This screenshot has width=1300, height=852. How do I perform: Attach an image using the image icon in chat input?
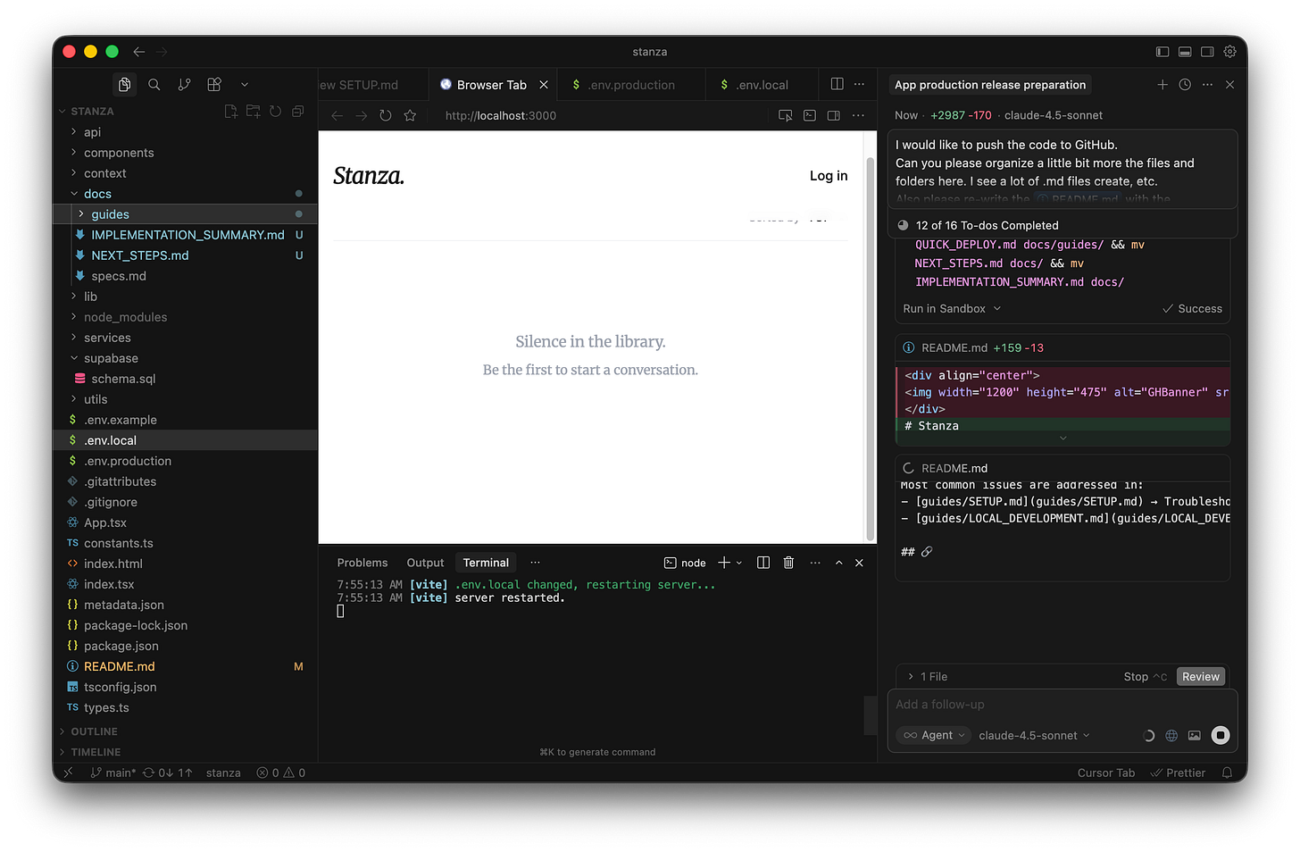1195,735
